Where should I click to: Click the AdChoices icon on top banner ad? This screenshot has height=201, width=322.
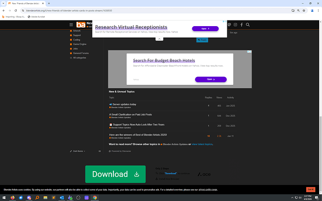coord(224,21)
